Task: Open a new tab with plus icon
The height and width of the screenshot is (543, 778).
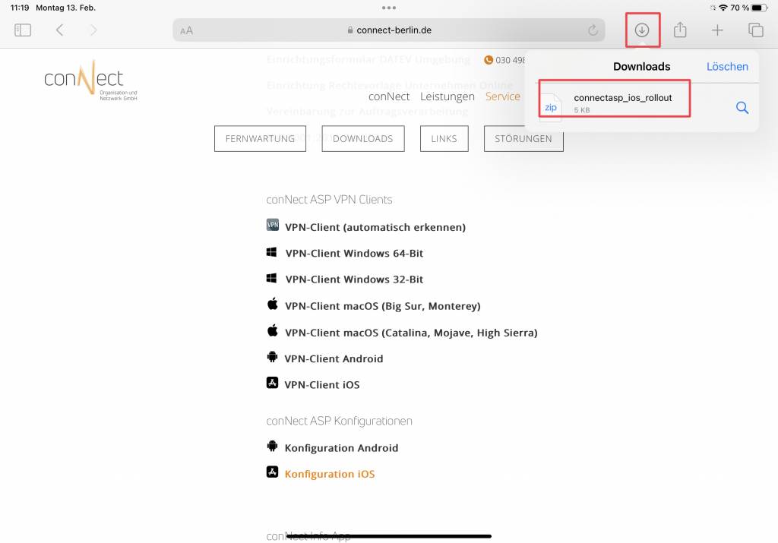Action: [717, 30]
